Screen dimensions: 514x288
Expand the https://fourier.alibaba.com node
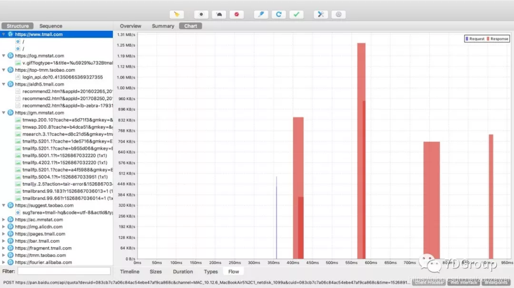click(x=4, y=262)
